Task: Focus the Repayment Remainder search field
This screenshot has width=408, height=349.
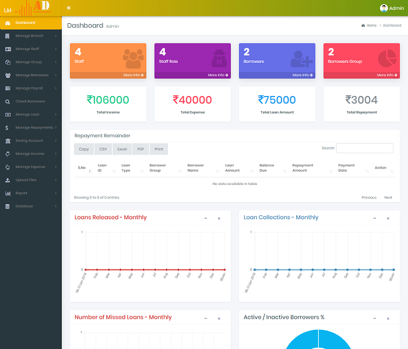Action: tap(364, 148)
